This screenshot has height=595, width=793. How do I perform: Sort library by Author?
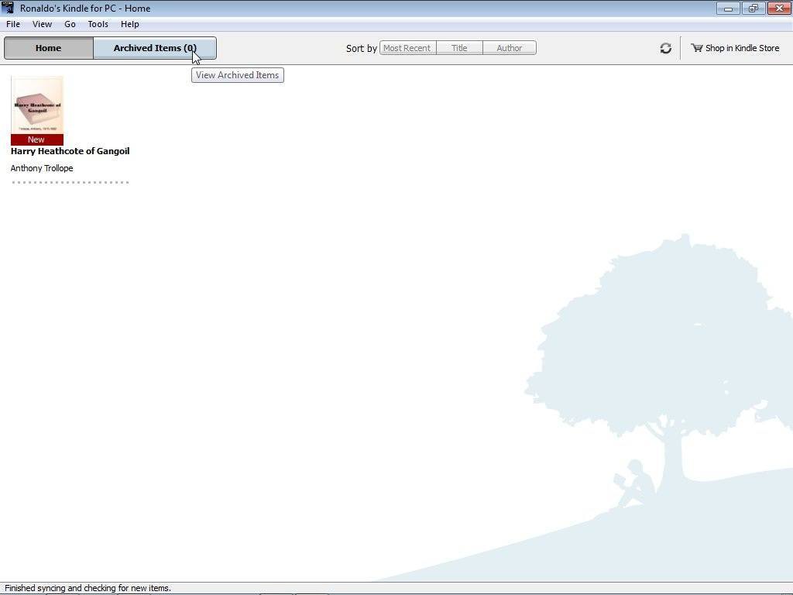(x=509, y=47)
